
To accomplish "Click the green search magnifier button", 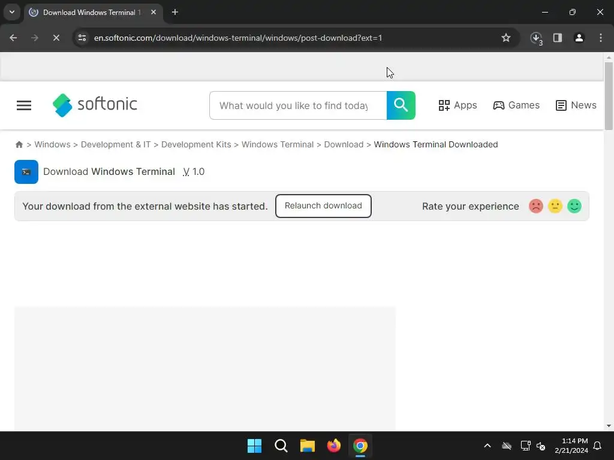I will coord(401,105).
